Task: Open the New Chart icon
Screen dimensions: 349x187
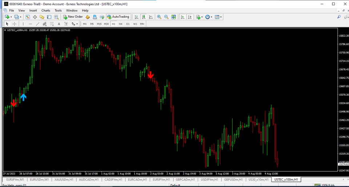Action: (7, 17)
